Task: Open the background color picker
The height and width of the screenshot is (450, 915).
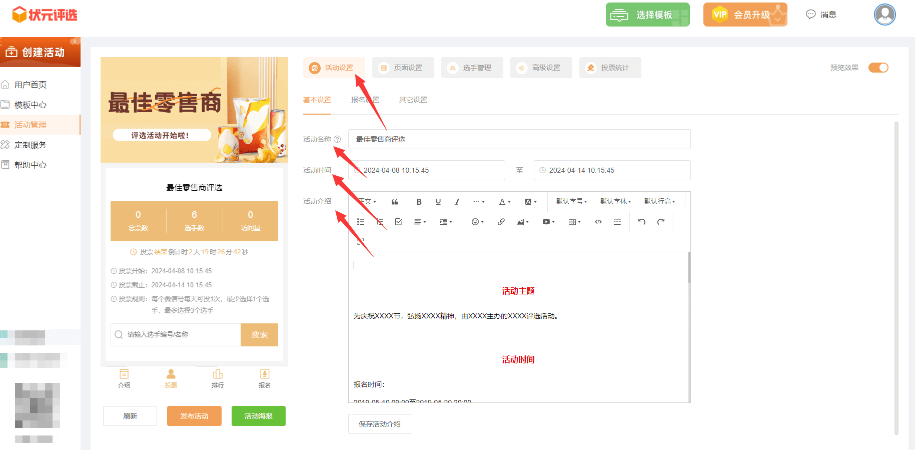Action: 531,202
